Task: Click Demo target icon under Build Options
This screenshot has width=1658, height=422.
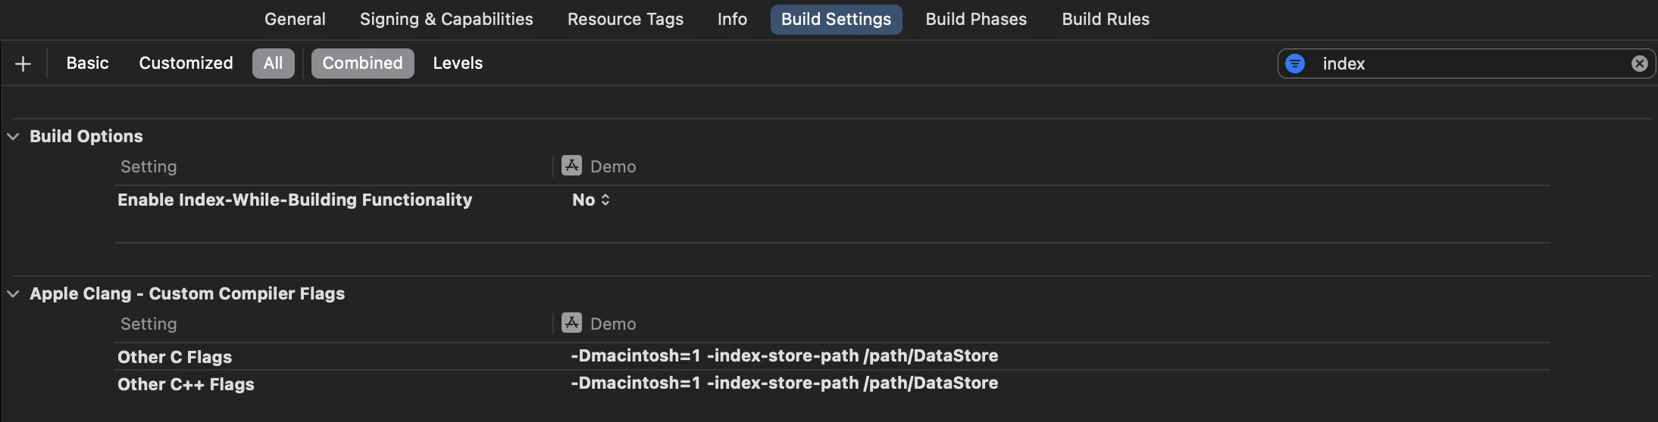Action: click(571, 166)
